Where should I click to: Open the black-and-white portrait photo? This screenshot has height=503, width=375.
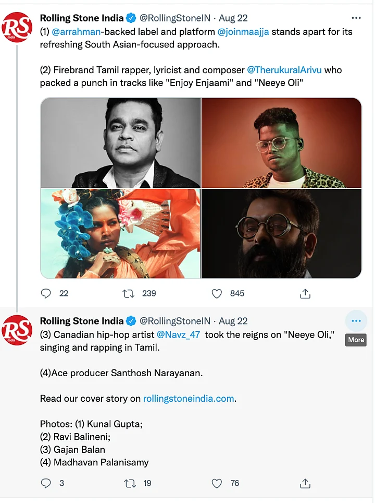click(120, 142)
